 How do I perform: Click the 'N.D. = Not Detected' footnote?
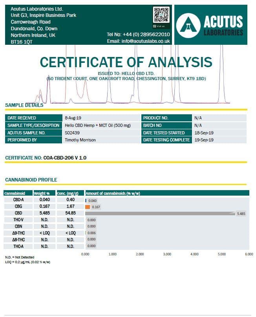click(20, 257)
